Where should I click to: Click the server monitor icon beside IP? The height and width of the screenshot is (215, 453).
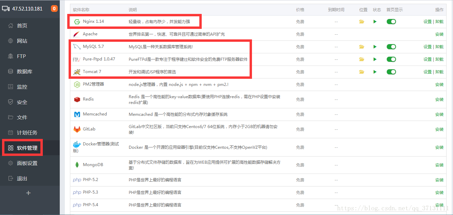[6, 8]
